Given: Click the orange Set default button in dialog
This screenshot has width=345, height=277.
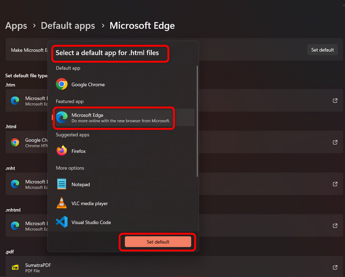Looking at the screenshot, I should (x=158, y=242).
